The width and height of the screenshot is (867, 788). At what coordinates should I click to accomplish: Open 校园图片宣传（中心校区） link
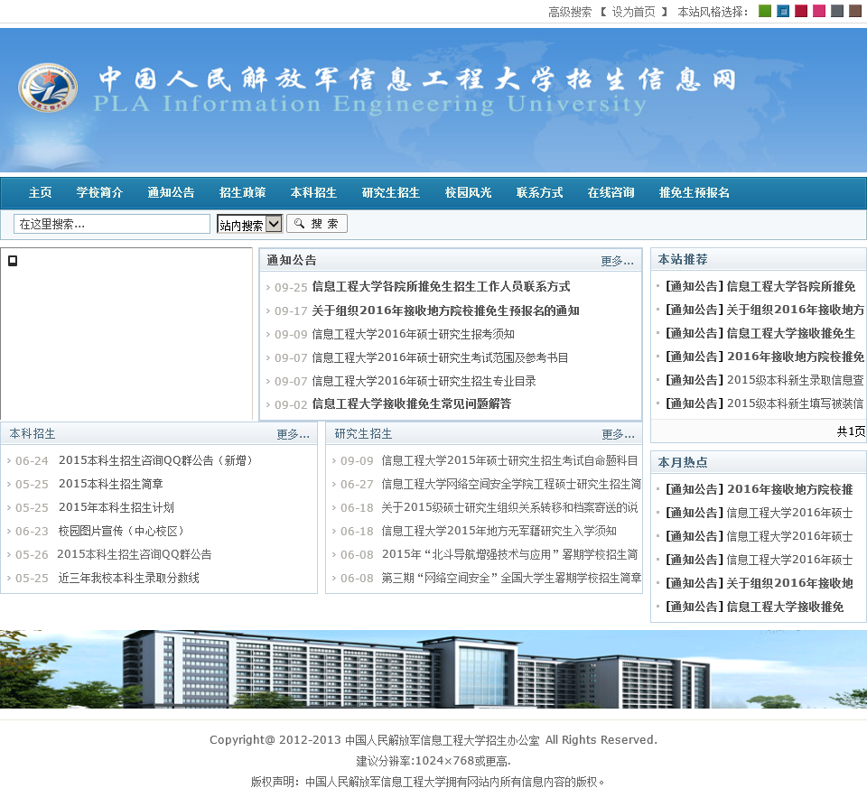coord(124,531)
